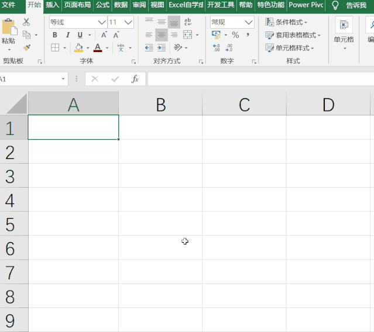Apply Percent style format
This screenshot has width=374, height=332.
tap(235, 34)
